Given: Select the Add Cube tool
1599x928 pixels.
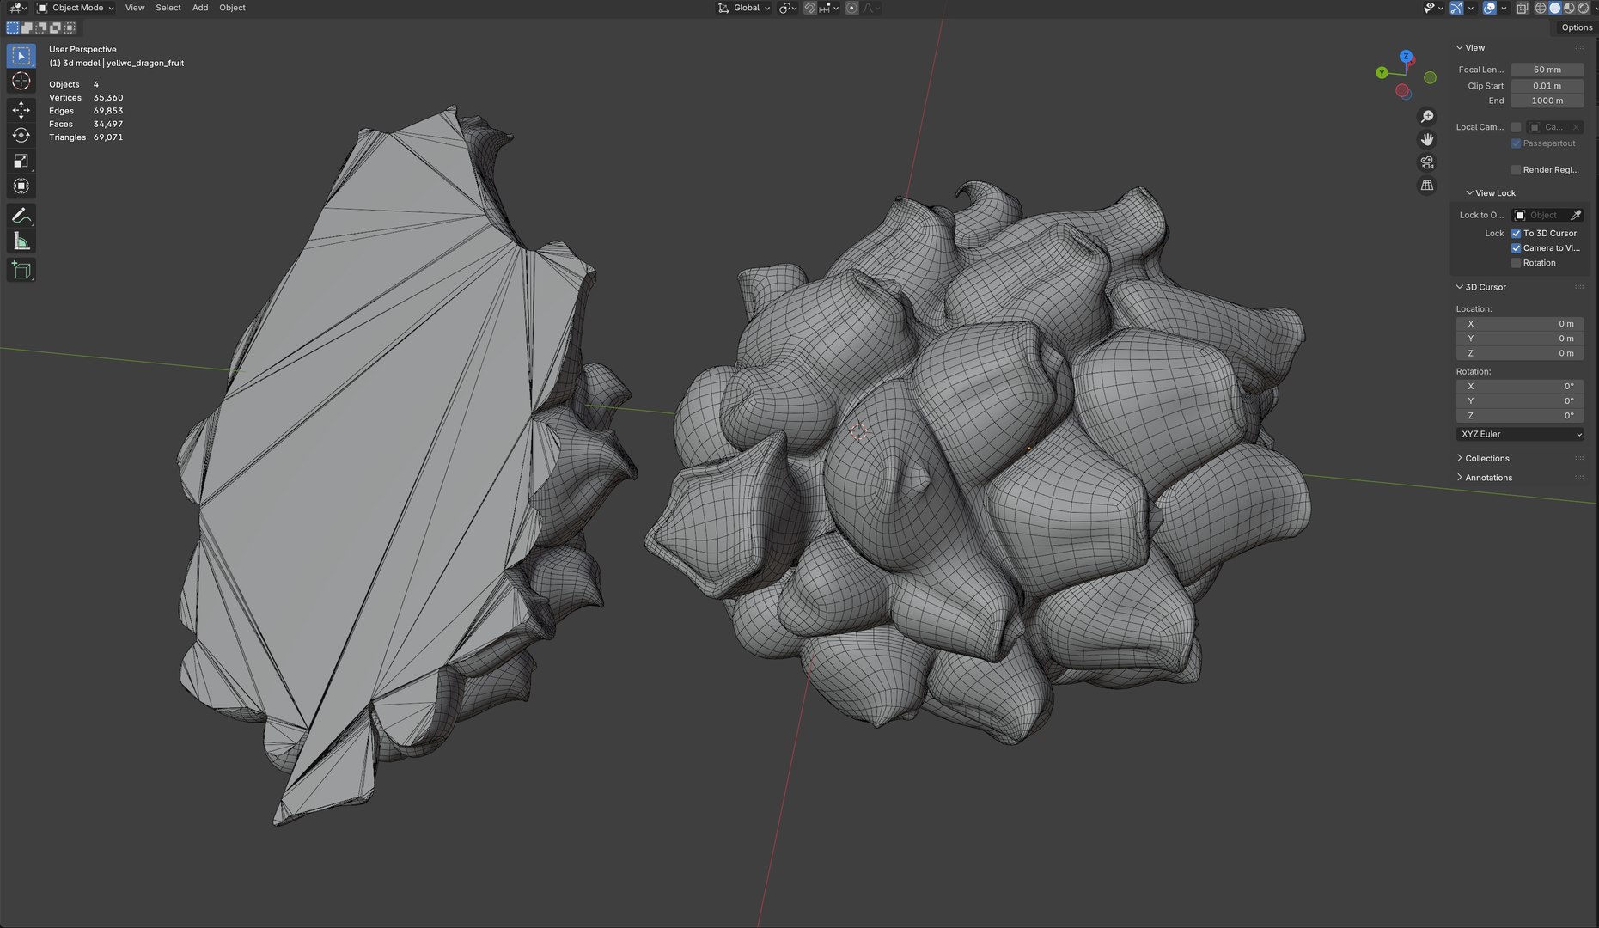Looking at the screenshot, I should click(x=21, y=271).
